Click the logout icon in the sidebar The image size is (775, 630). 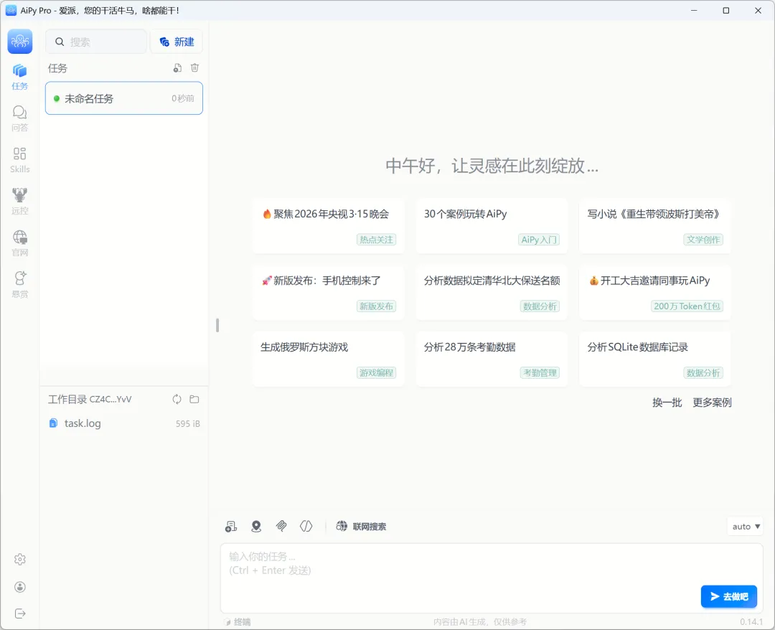coord(20,613)
